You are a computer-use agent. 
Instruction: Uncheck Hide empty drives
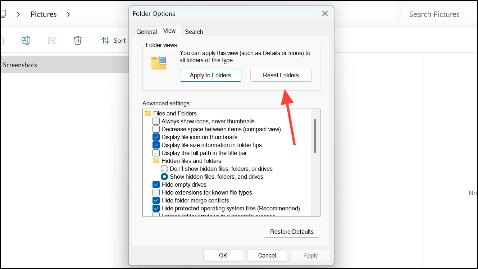tap(156, 184)
